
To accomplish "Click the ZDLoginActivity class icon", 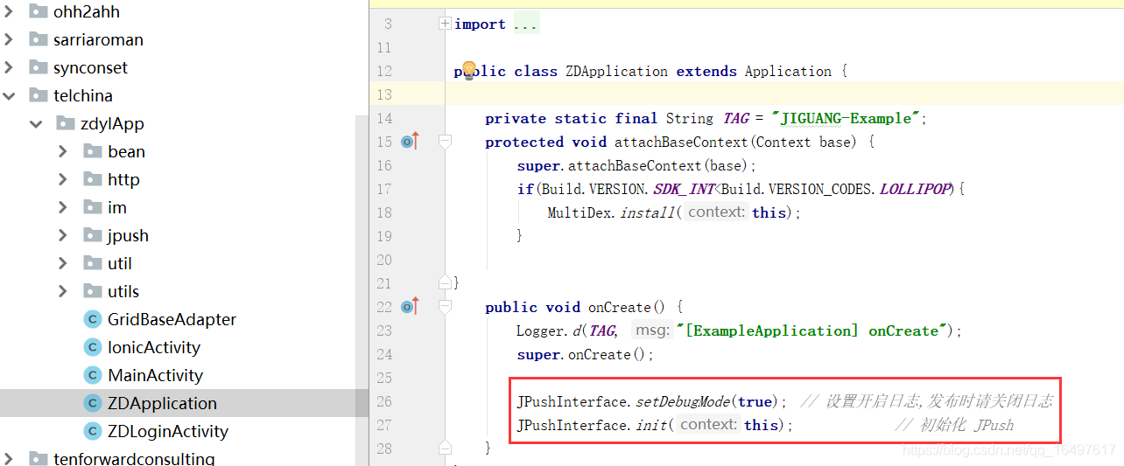I will (92, 431).
